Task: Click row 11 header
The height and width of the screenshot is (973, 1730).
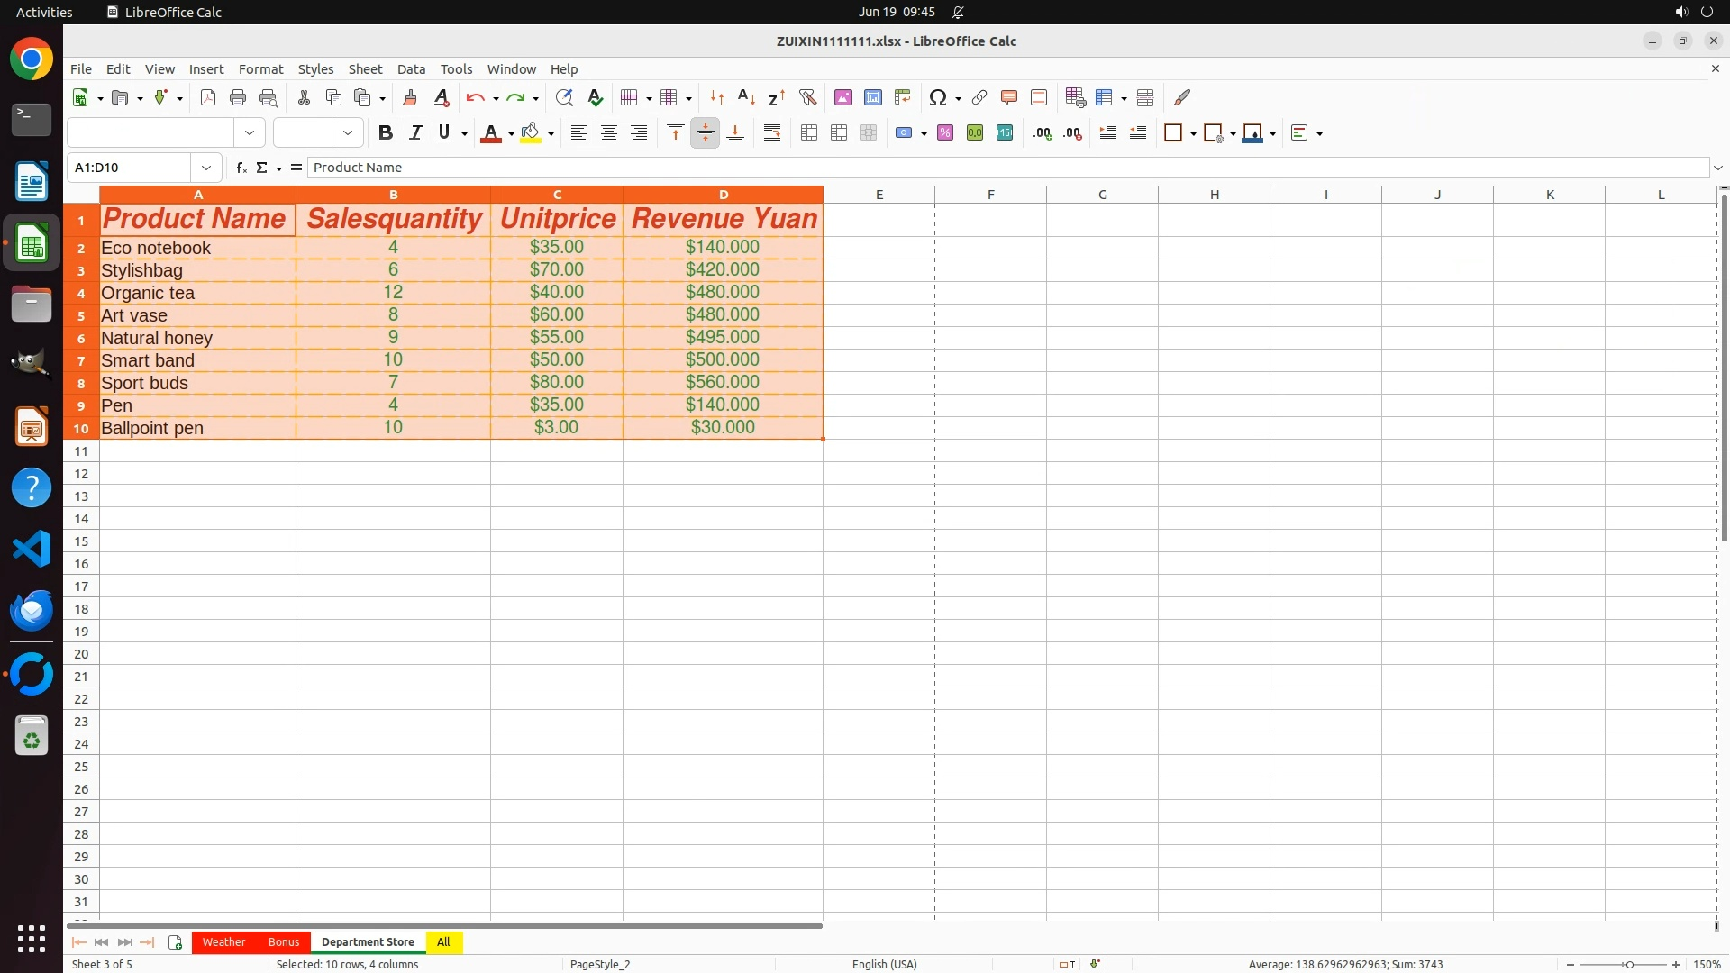Action: pyautogui.click(x=81, y=450)
